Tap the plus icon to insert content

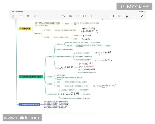coord(91,16)
